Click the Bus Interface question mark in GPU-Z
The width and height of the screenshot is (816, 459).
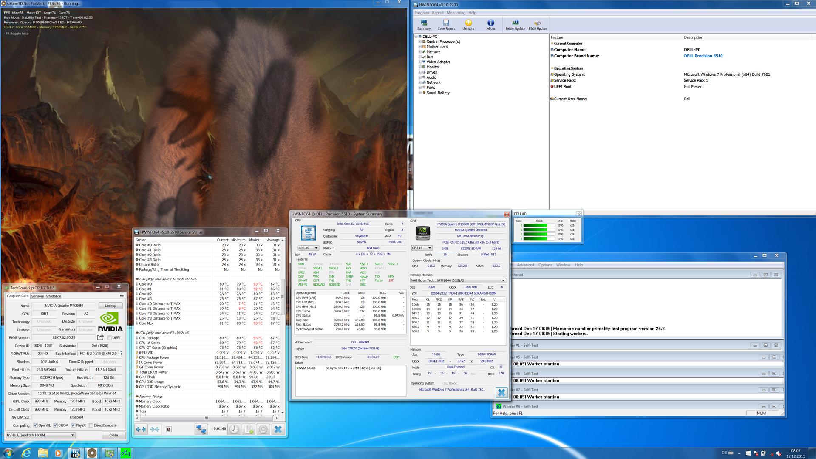(x=121, y=354)
